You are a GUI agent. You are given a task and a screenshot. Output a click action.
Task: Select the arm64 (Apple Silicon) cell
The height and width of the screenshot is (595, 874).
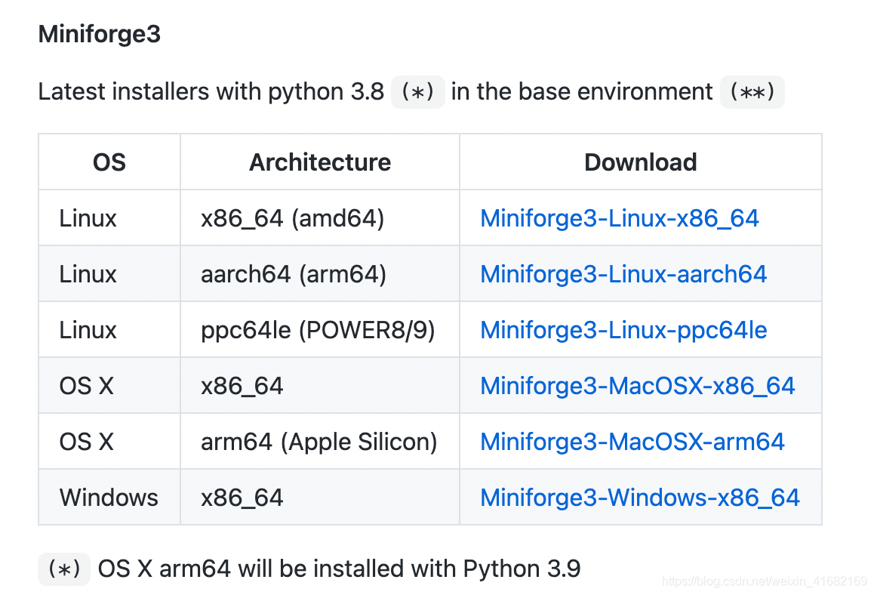pos(319,442)
